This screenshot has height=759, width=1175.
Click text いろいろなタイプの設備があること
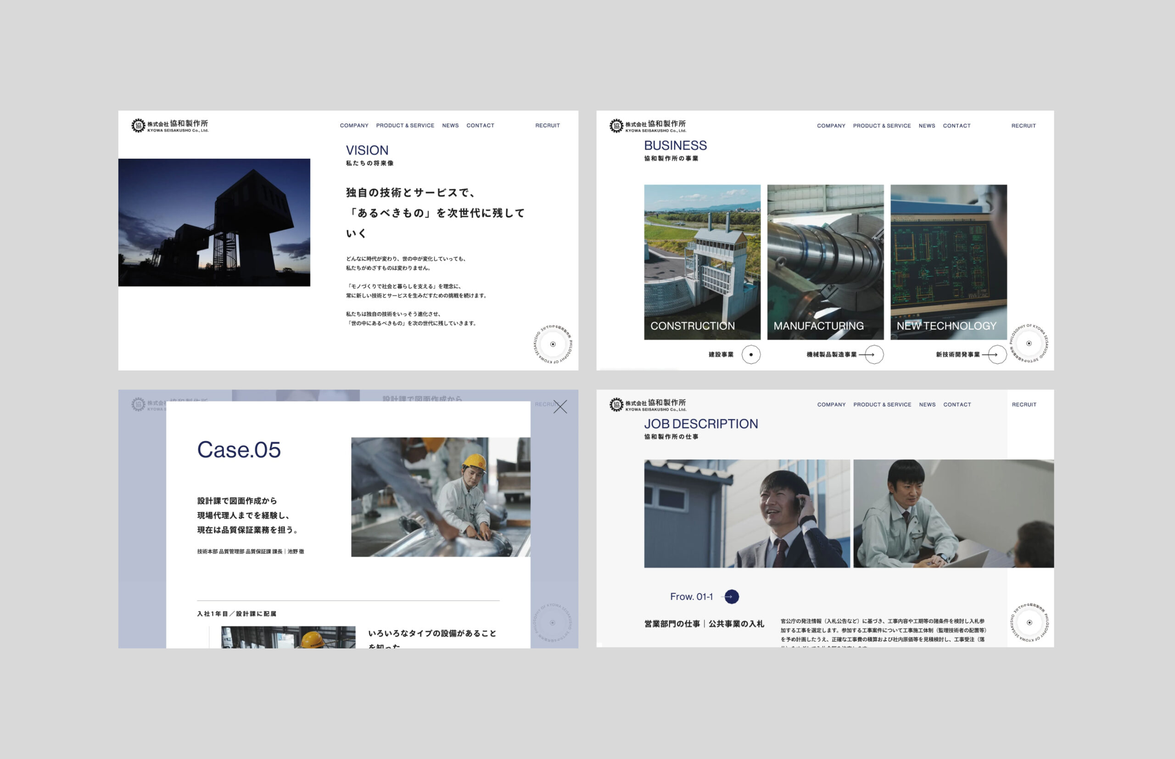pos(432,633)
